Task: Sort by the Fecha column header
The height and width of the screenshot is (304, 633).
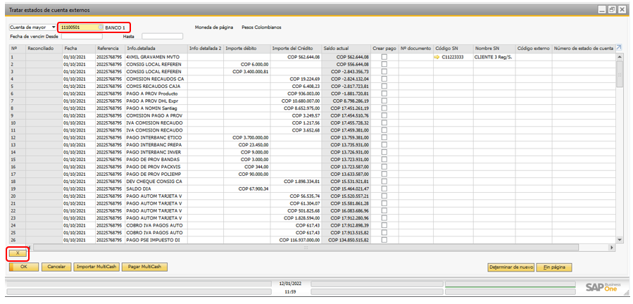Action: click(x=71, y=48)
